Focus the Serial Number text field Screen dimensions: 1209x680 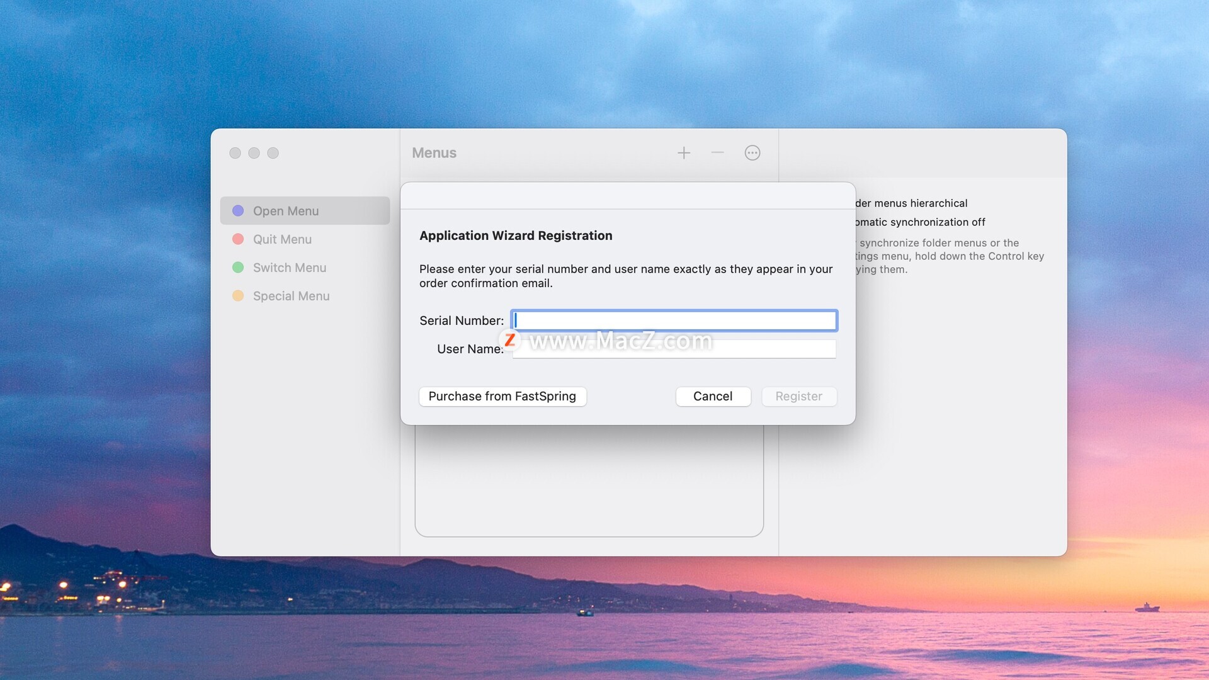(674, 320)
